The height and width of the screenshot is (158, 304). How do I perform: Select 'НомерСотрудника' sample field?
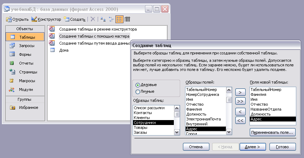pyautogui.click(x=206, y=94)
